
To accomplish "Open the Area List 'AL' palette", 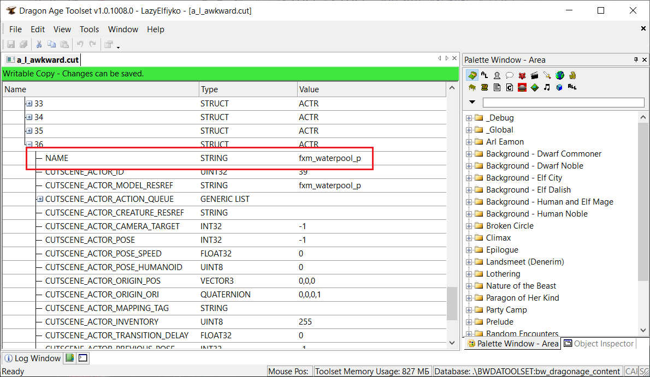I will pos(484,75).
